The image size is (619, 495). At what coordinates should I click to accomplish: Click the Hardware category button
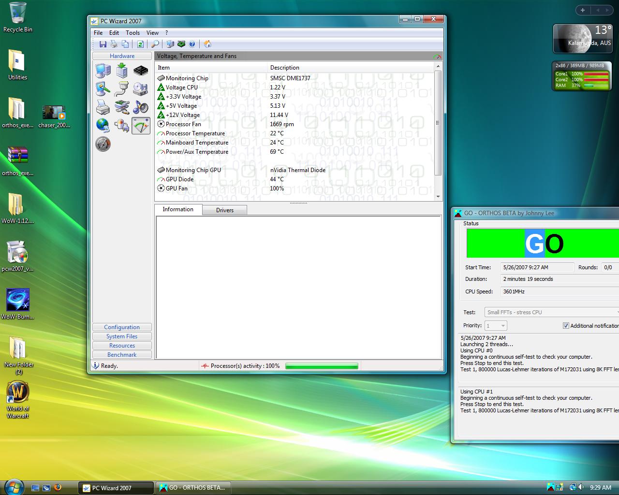tap(122, 56)
